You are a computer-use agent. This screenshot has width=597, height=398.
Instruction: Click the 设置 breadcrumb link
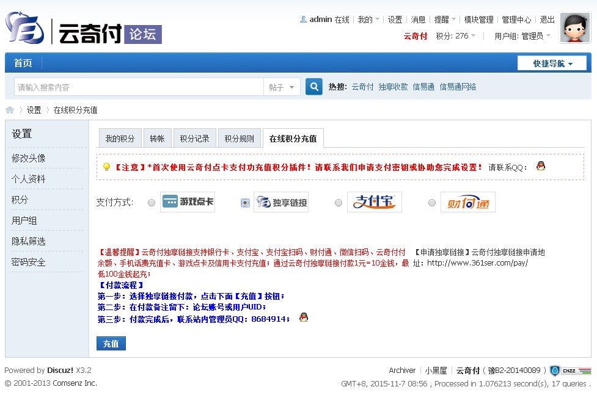point(34,110)
